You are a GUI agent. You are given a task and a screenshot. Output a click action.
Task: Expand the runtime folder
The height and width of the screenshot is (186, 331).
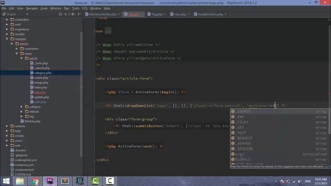click(x=7, y=126)
